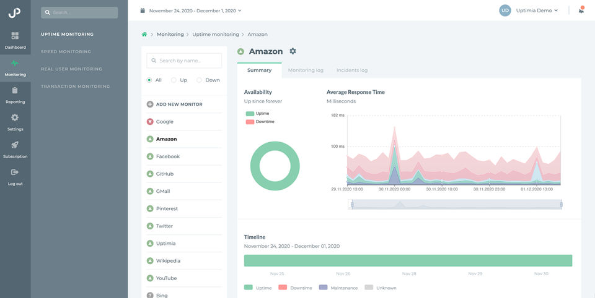Click YouTube's green status icon
Image resolution: width=595 pixels, height=298 pixels.
pos(150,278)
